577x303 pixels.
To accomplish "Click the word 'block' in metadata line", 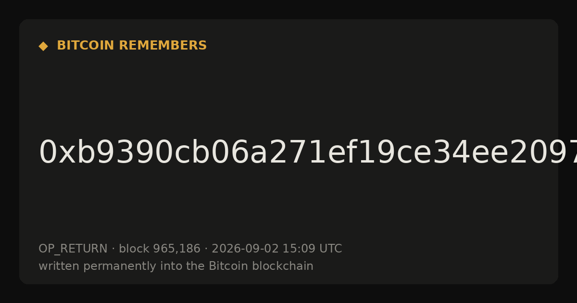I will tap(134, 249).
